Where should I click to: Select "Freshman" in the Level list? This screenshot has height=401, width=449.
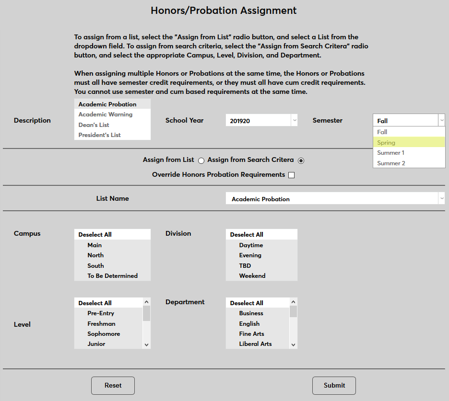click(101, 323)
